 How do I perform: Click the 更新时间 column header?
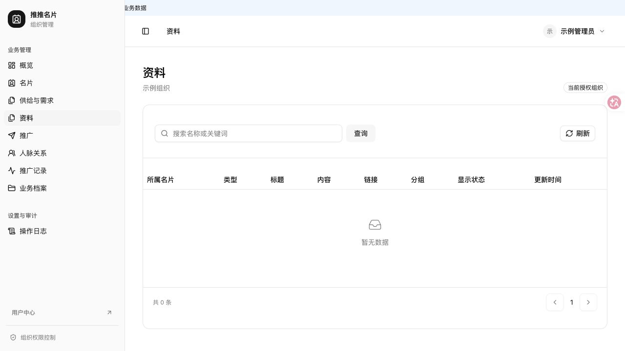548,180
